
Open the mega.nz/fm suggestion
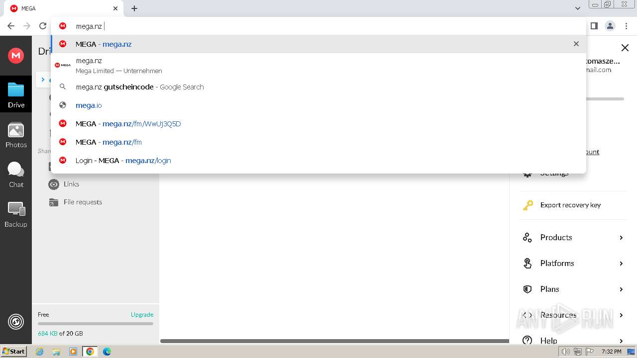[x=318, y=142]
